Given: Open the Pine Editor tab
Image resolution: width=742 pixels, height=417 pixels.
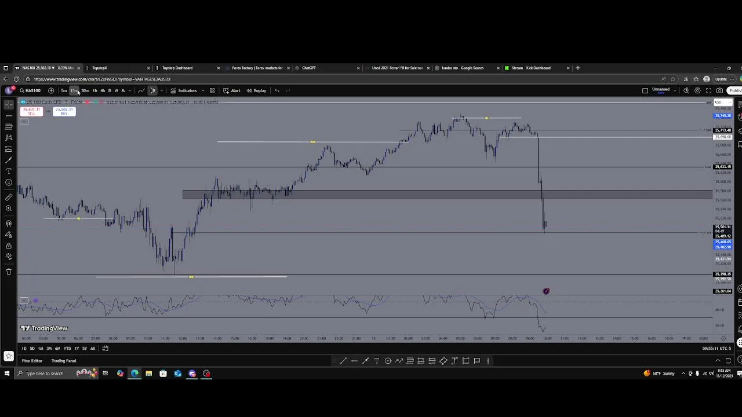Looking at the screenshot, I should click(32, 361).
